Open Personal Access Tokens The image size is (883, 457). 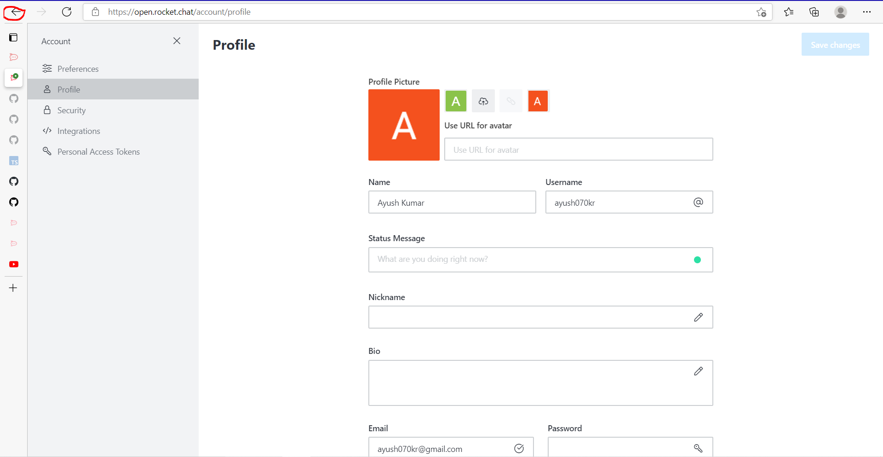point(113,151)
